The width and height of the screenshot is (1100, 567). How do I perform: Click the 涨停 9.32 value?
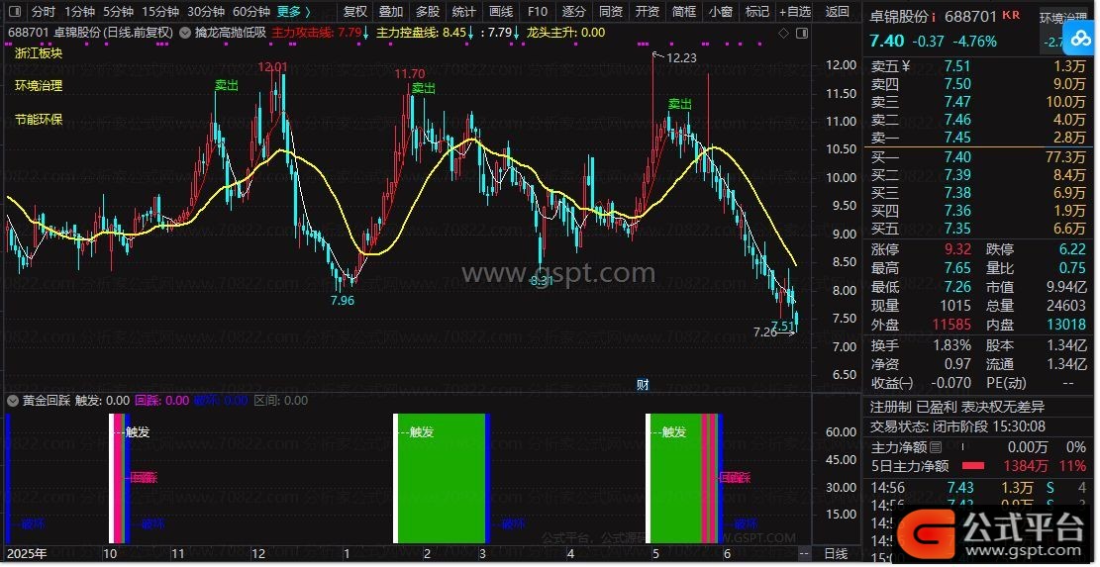[x=957, y=249]
